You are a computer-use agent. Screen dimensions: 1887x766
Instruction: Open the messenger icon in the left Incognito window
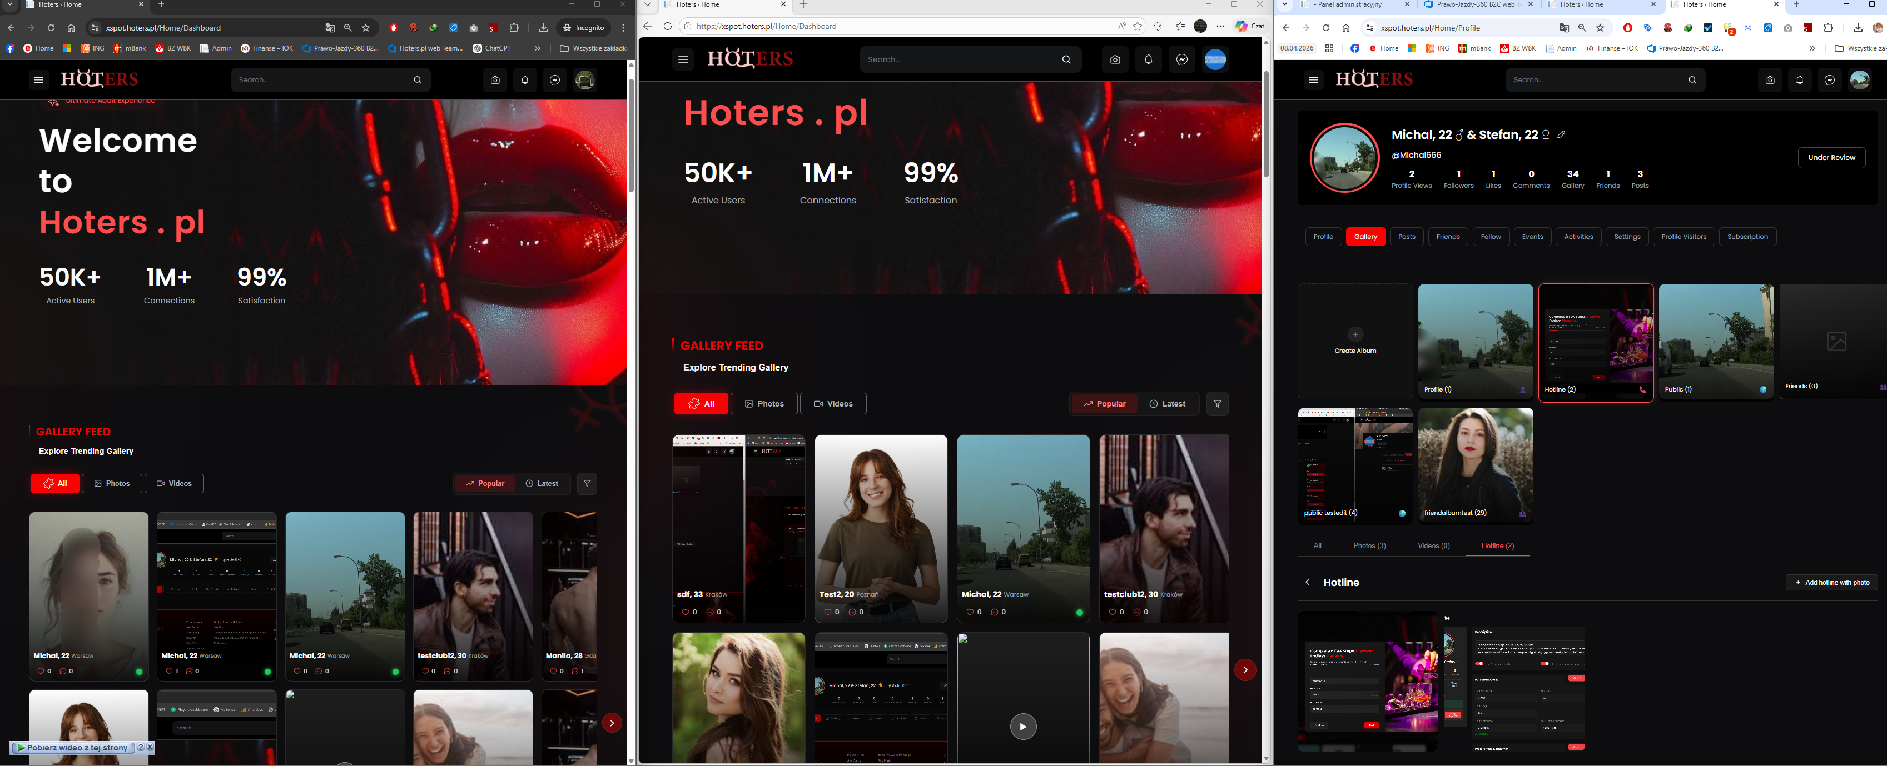pos(554,80)
